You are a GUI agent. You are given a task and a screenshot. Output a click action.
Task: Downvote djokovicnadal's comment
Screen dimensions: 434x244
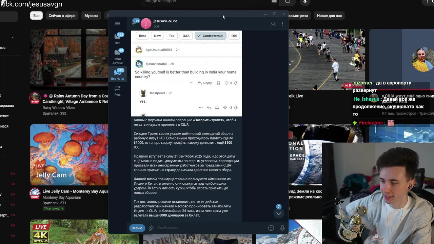tap(236, 83)
